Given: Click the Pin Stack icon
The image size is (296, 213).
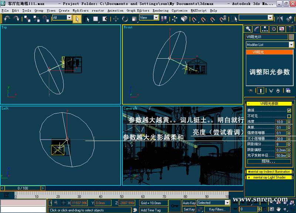Looking at the screenshot, I should pyautogui.click(x=251, y=90).
